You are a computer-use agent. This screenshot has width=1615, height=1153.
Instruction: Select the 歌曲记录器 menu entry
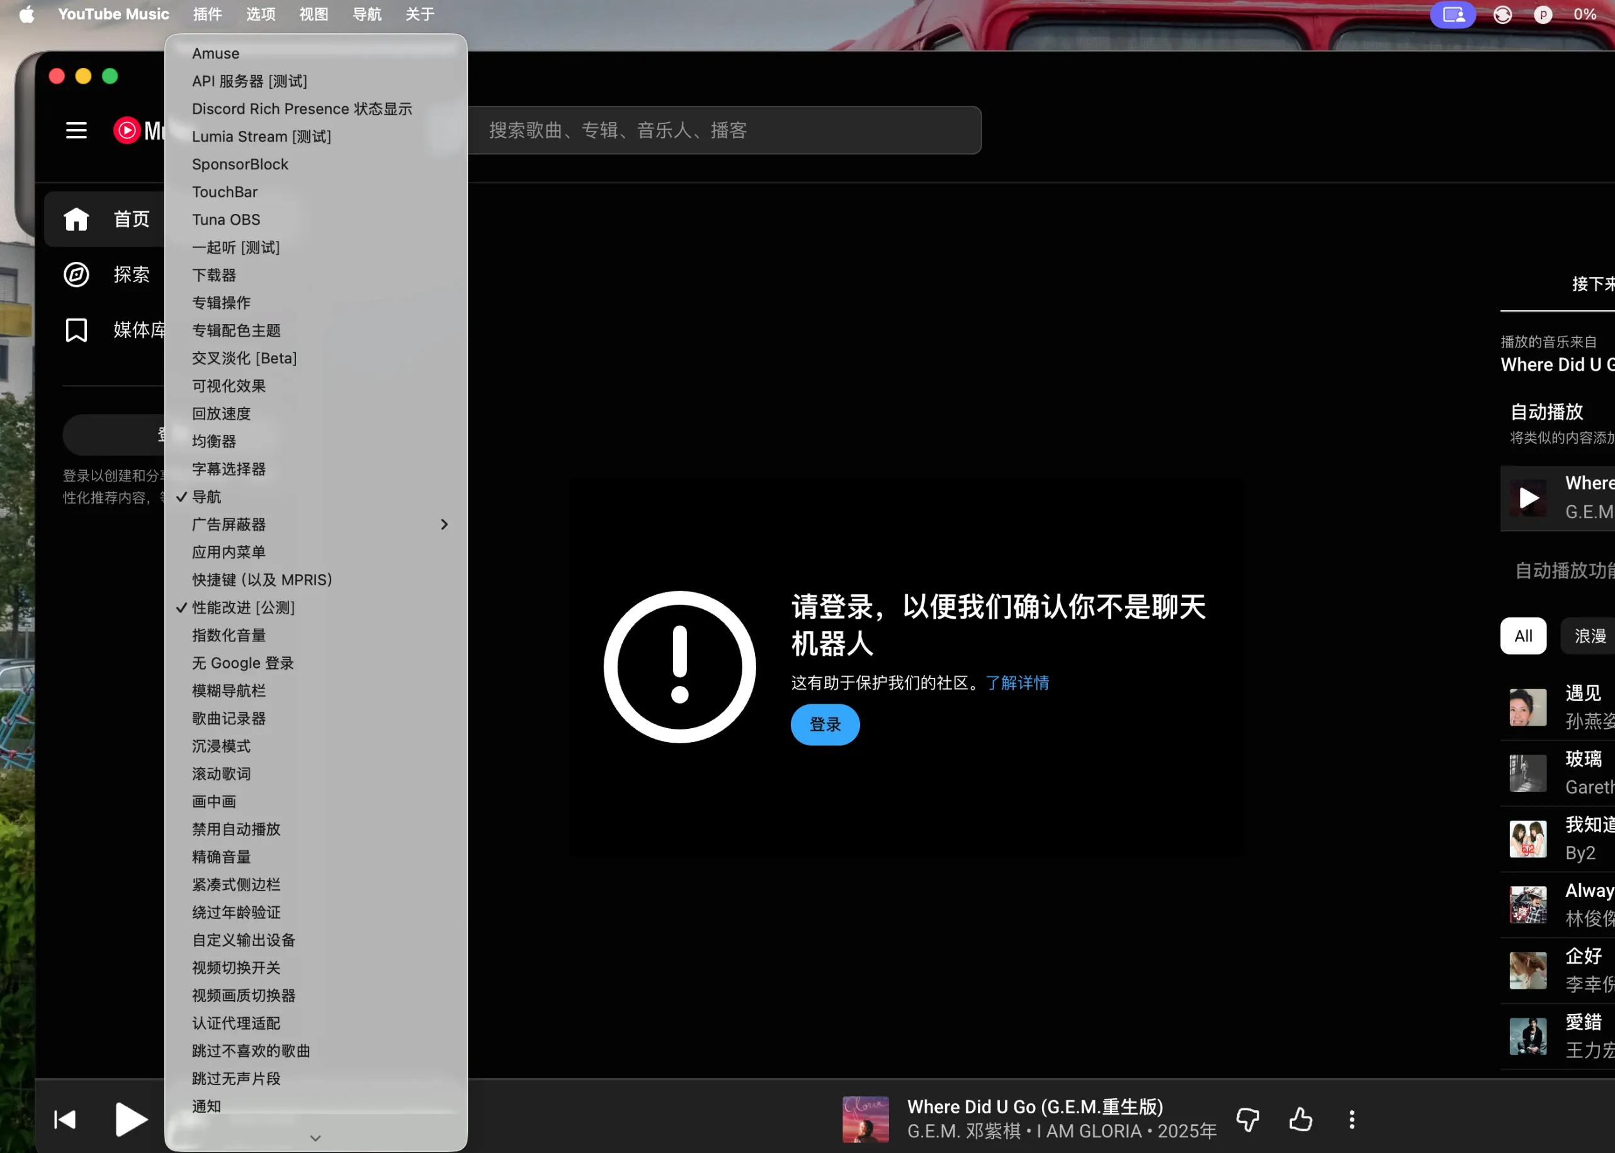[315, 719]
